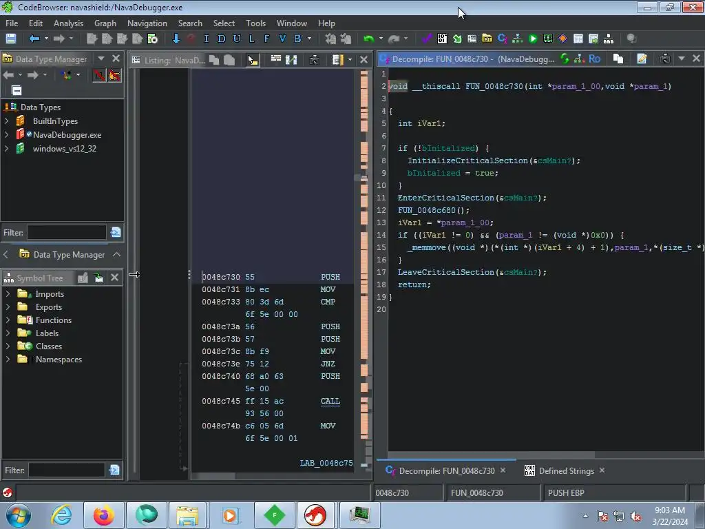Toggle the Listing mouse hover mode

click(x=253, y=59)
